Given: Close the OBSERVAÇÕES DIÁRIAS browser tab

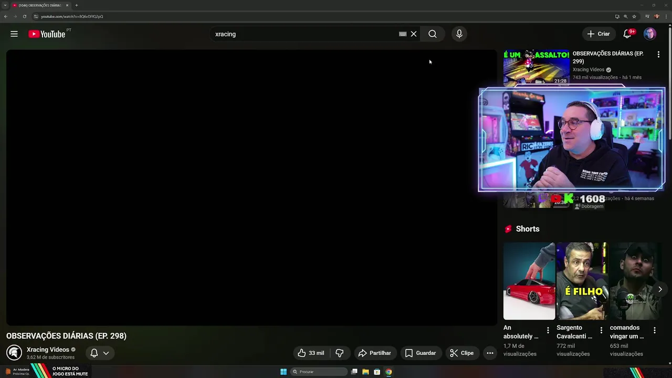Looking at the screenshot, I should coord(67,5).
